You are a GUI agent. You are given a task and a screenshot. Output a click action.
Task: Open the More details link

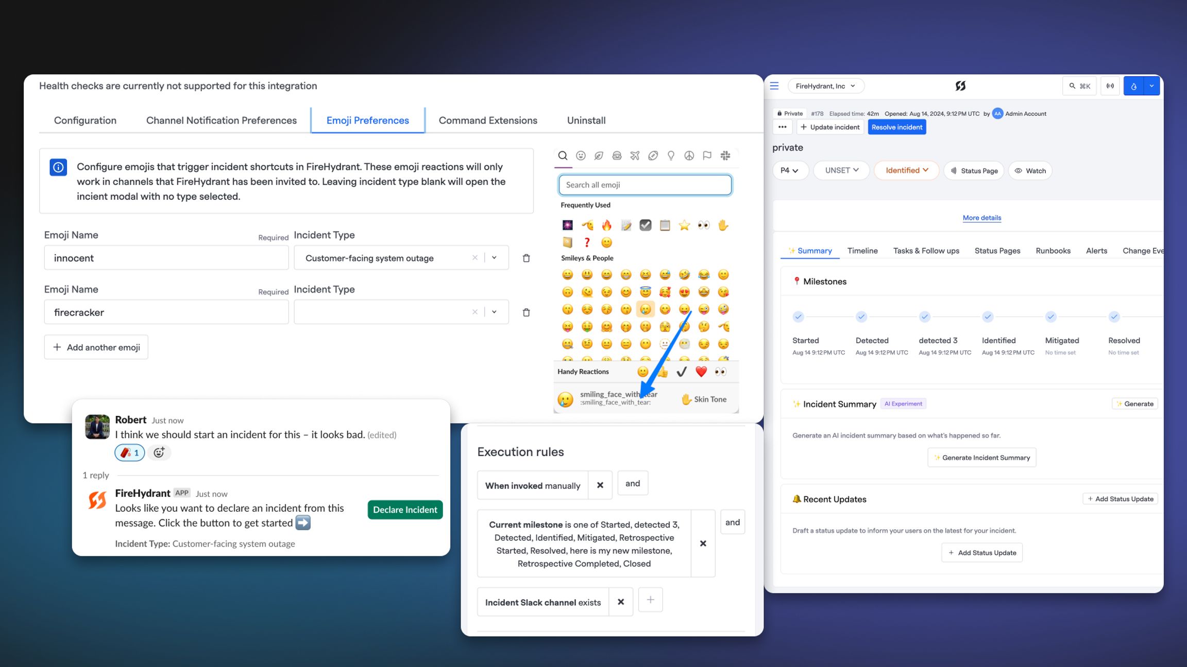[981, 218]
